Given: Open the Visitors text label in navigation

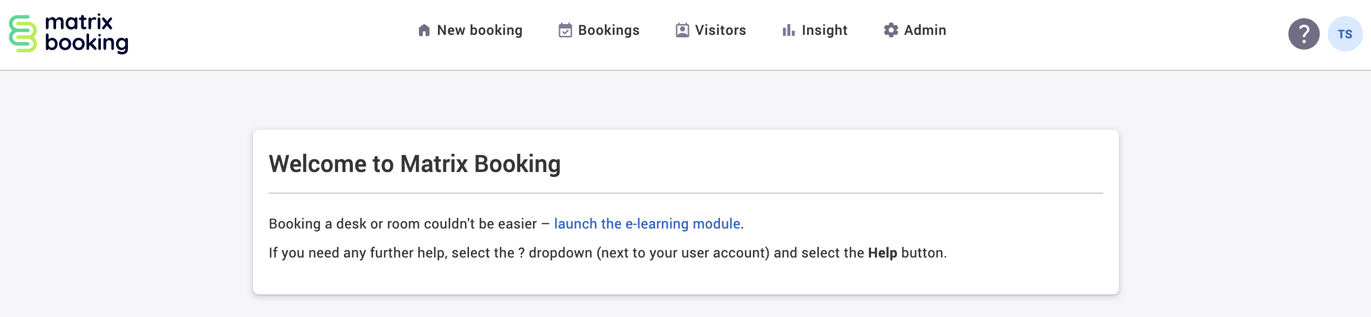Looking at the screenshot, I should pos(720,30).
